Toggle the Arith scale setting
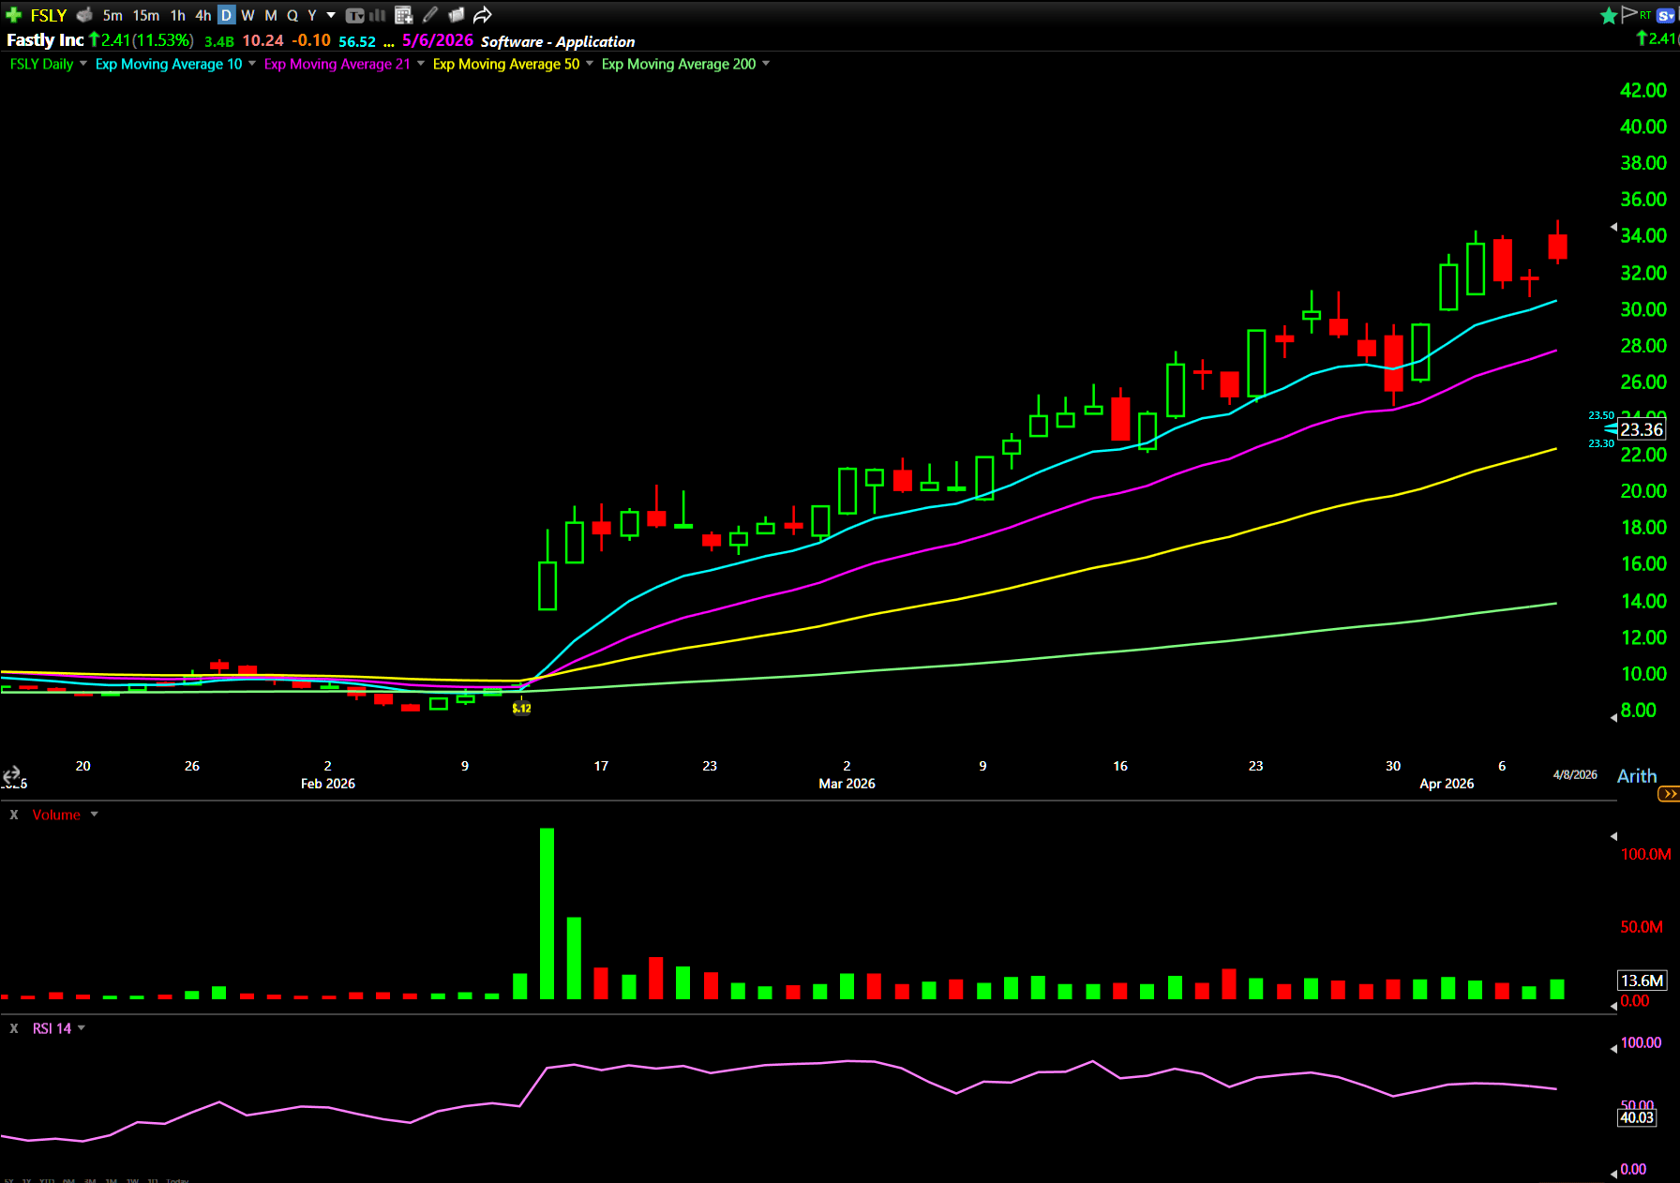 coord(1636,776)
